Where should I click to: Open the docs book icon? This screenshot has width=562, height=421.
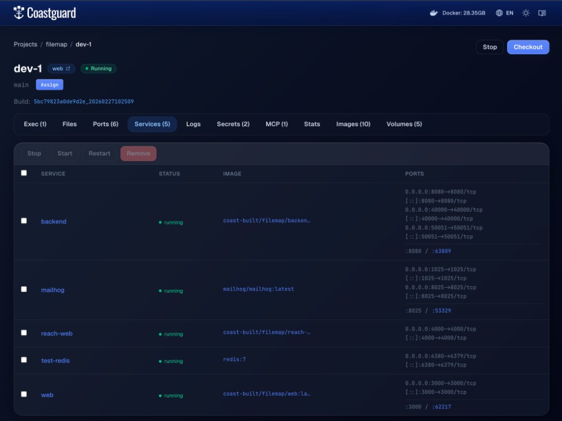[542, 13]
